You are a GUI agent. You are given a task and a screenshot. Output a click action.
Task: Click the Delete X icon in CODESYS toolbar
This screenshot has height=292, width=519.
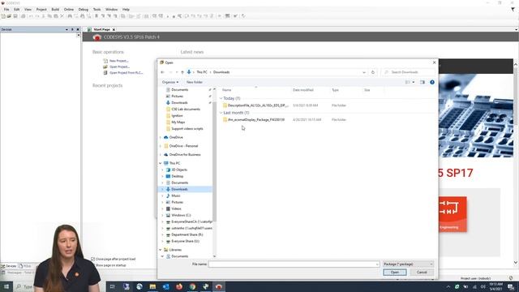pyautogui.click(x=62, y=16)
